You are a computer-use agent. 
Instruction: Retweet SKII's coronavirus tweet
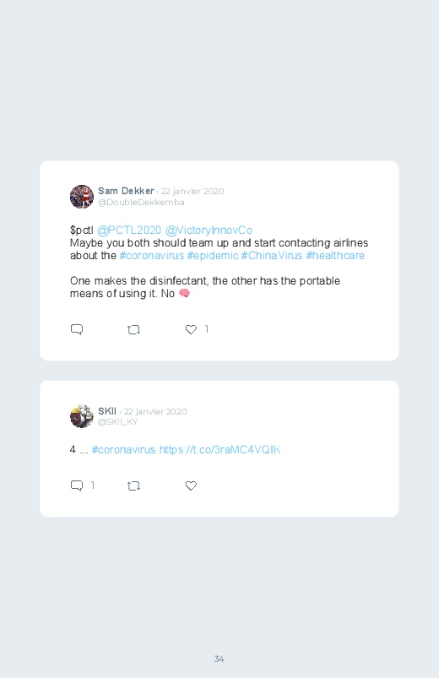(133, 486)
